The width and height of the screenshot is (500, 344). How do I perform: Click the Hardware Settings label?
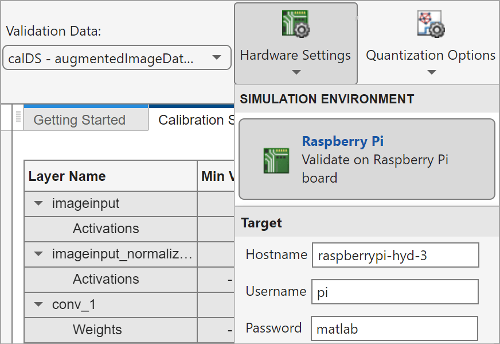coord(295,55)
